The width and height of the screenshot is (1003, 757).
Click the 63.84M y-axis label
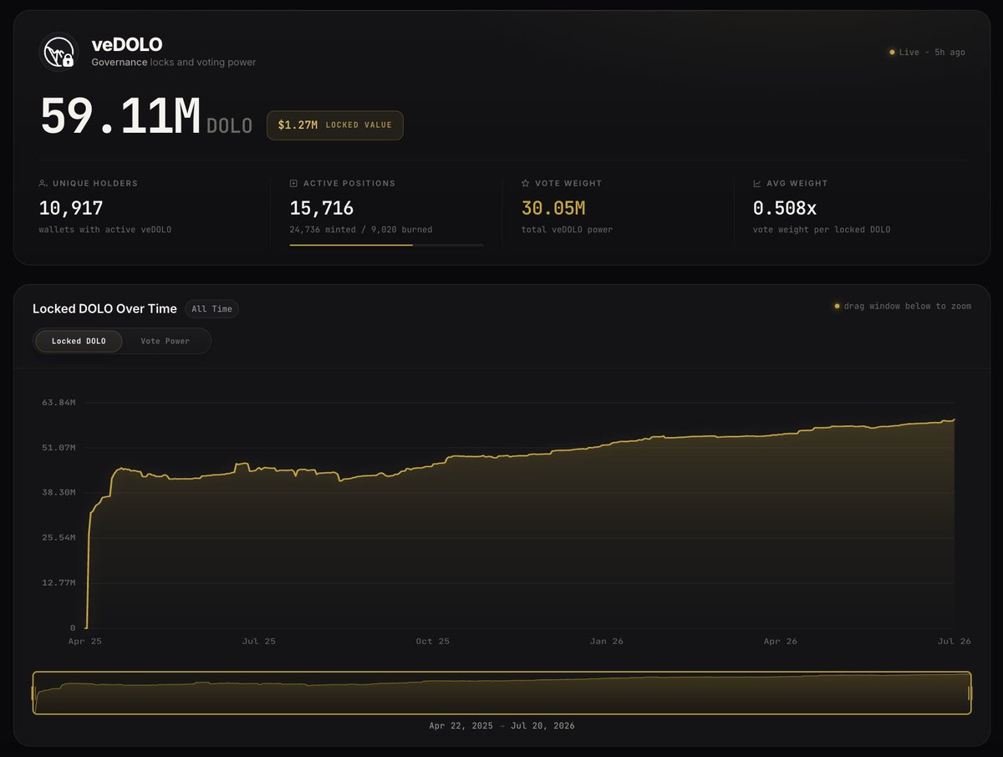tap(59, 403)
